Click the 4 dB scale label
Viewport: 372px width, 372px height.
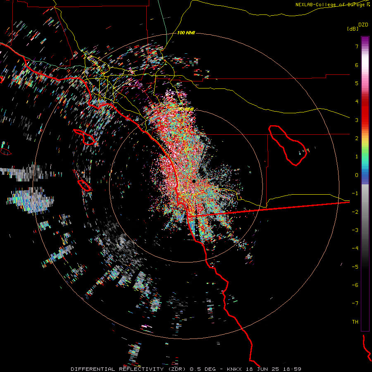pyautogui.click(x=357, y=102)
